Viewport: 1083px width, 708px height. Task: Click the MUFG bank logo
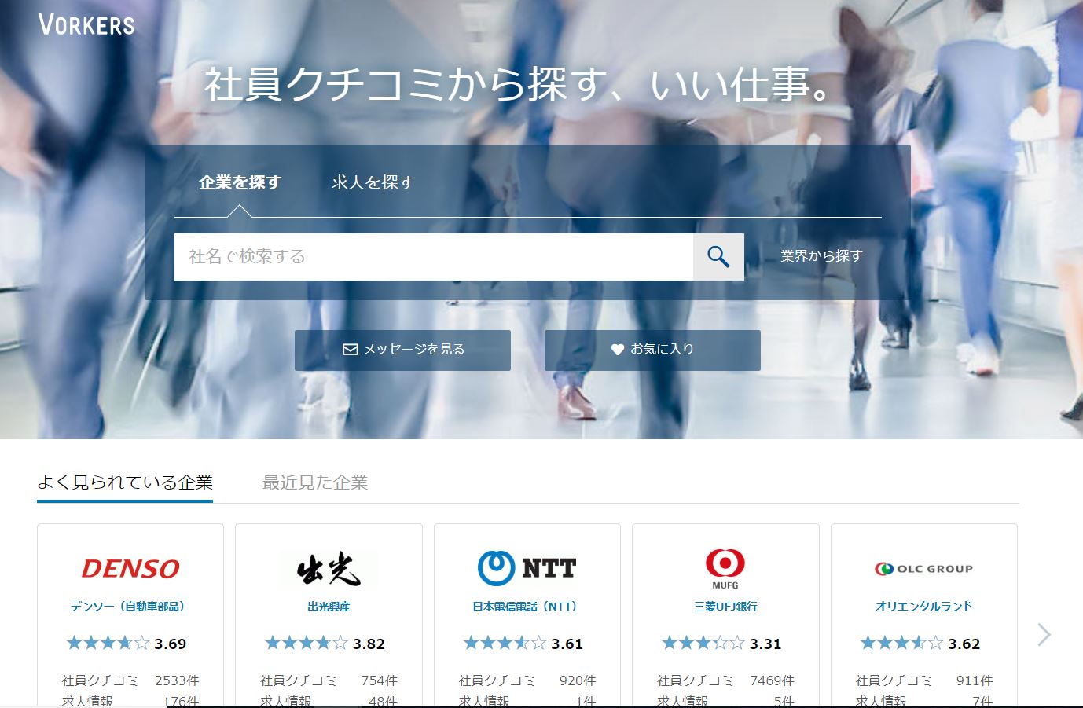725,567
